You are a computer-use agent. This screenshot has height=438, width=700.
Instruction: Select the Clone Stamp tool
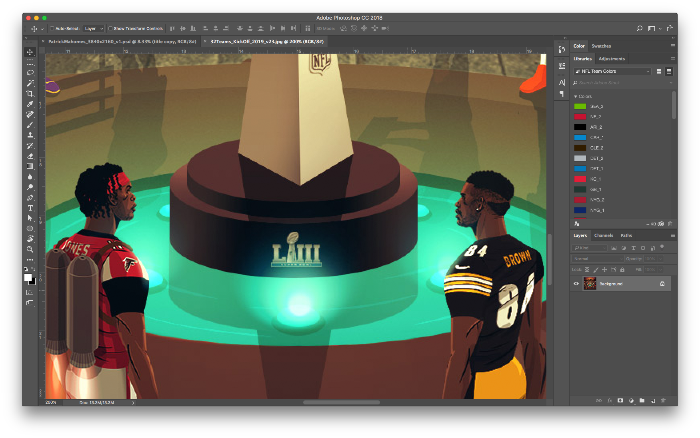(30, 135)
